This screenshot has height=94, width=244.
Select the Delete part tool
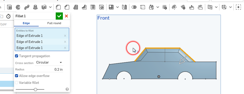coord(165,7)
